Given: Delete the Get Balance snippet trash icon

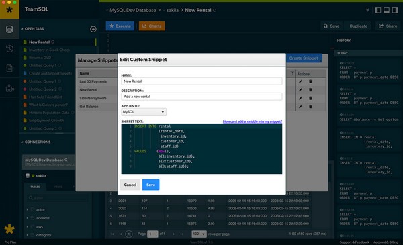Looking at the screenshot, I should [310, 106].
